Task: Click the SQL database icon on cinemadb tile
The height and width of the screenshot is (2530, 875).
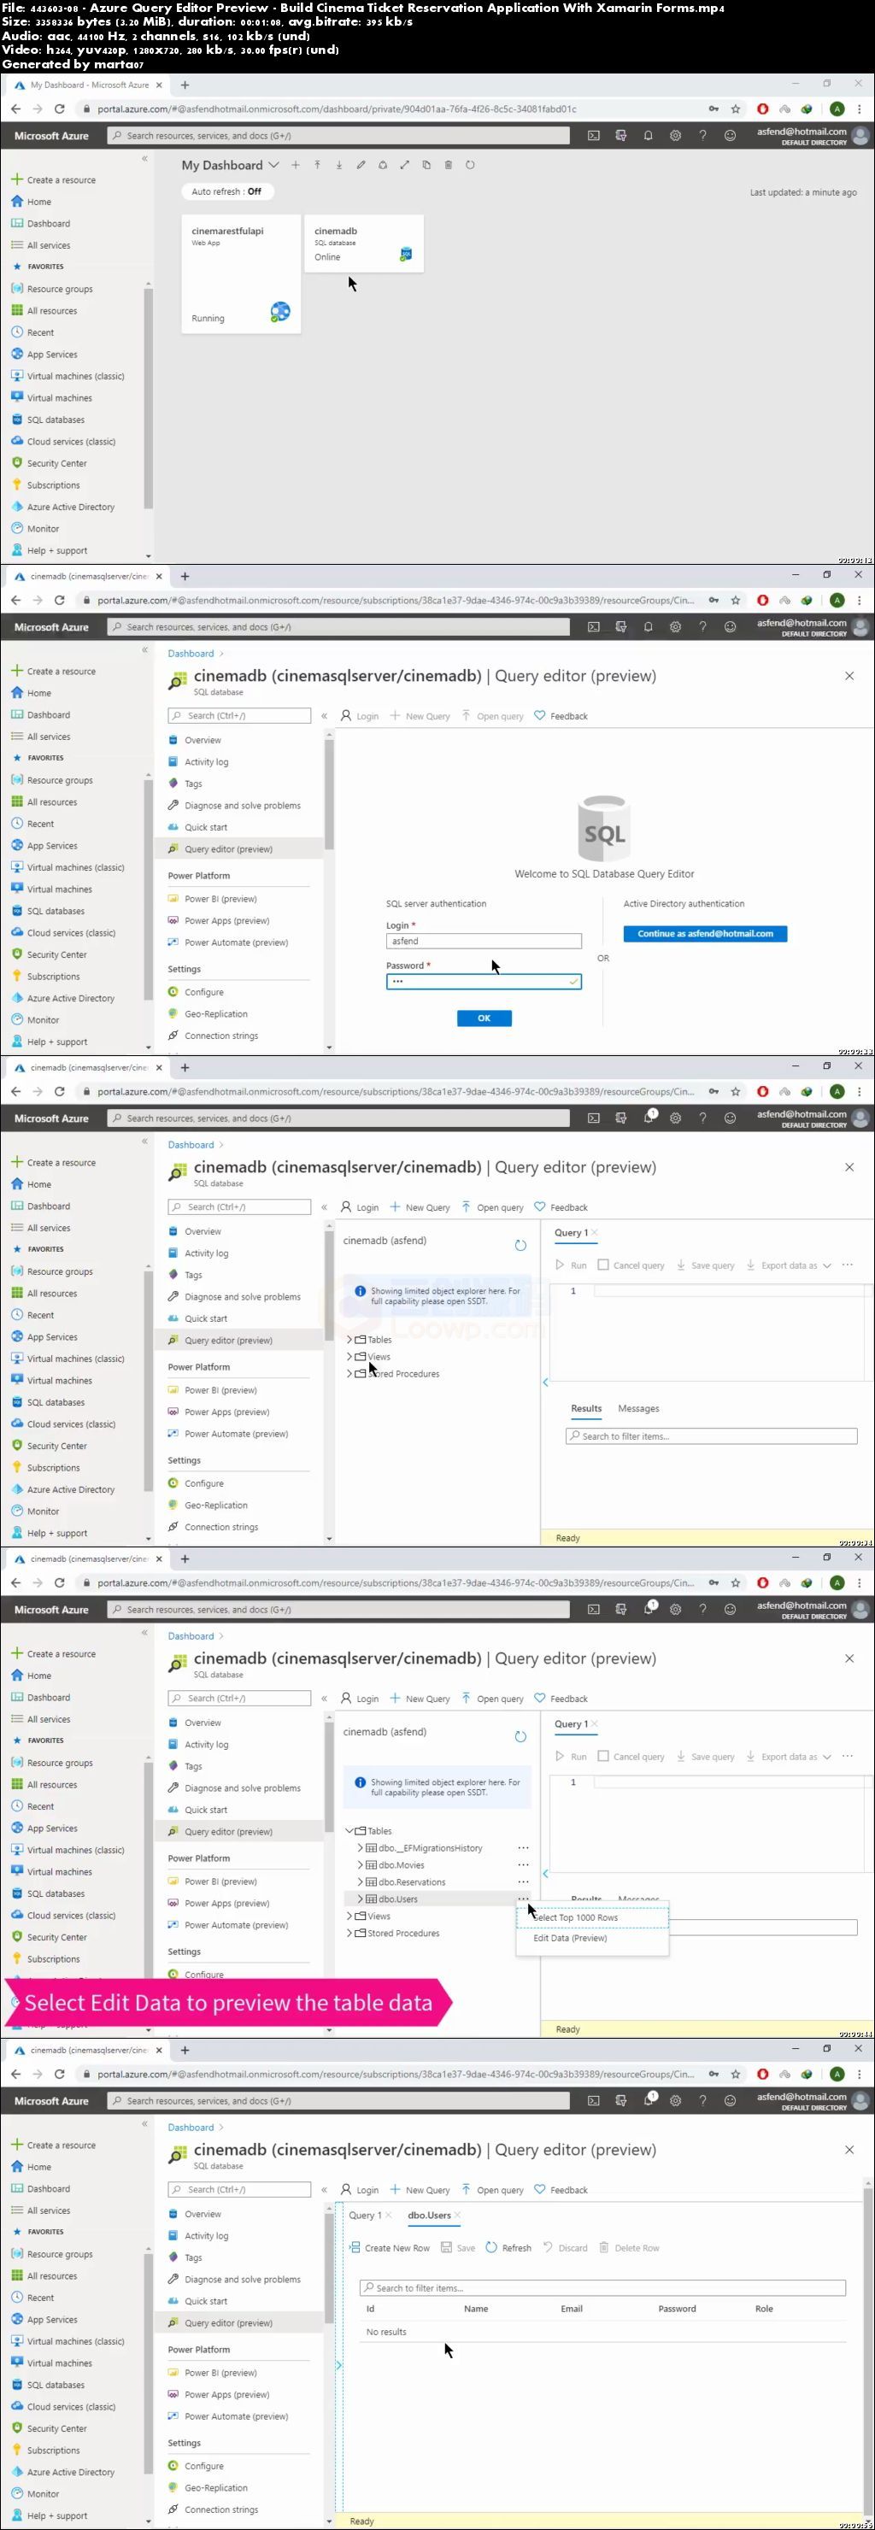Action: coord(406,255)
